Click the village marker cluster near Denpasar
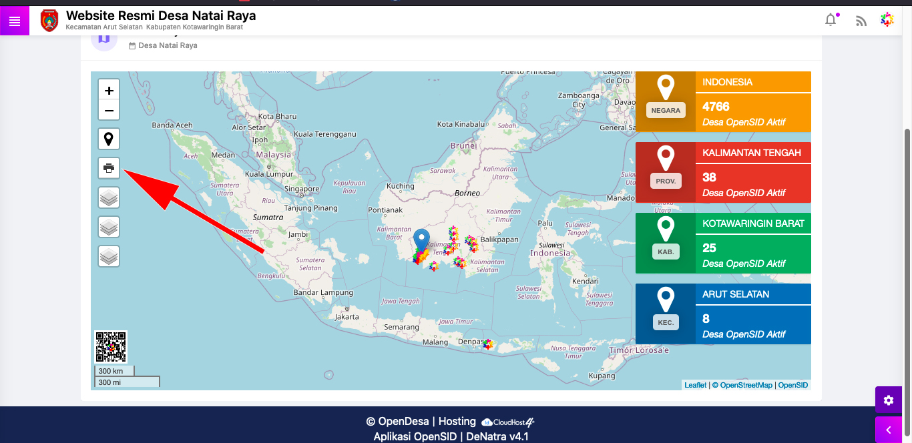This screenshot has width=912, height=443. tap(488, 344)
